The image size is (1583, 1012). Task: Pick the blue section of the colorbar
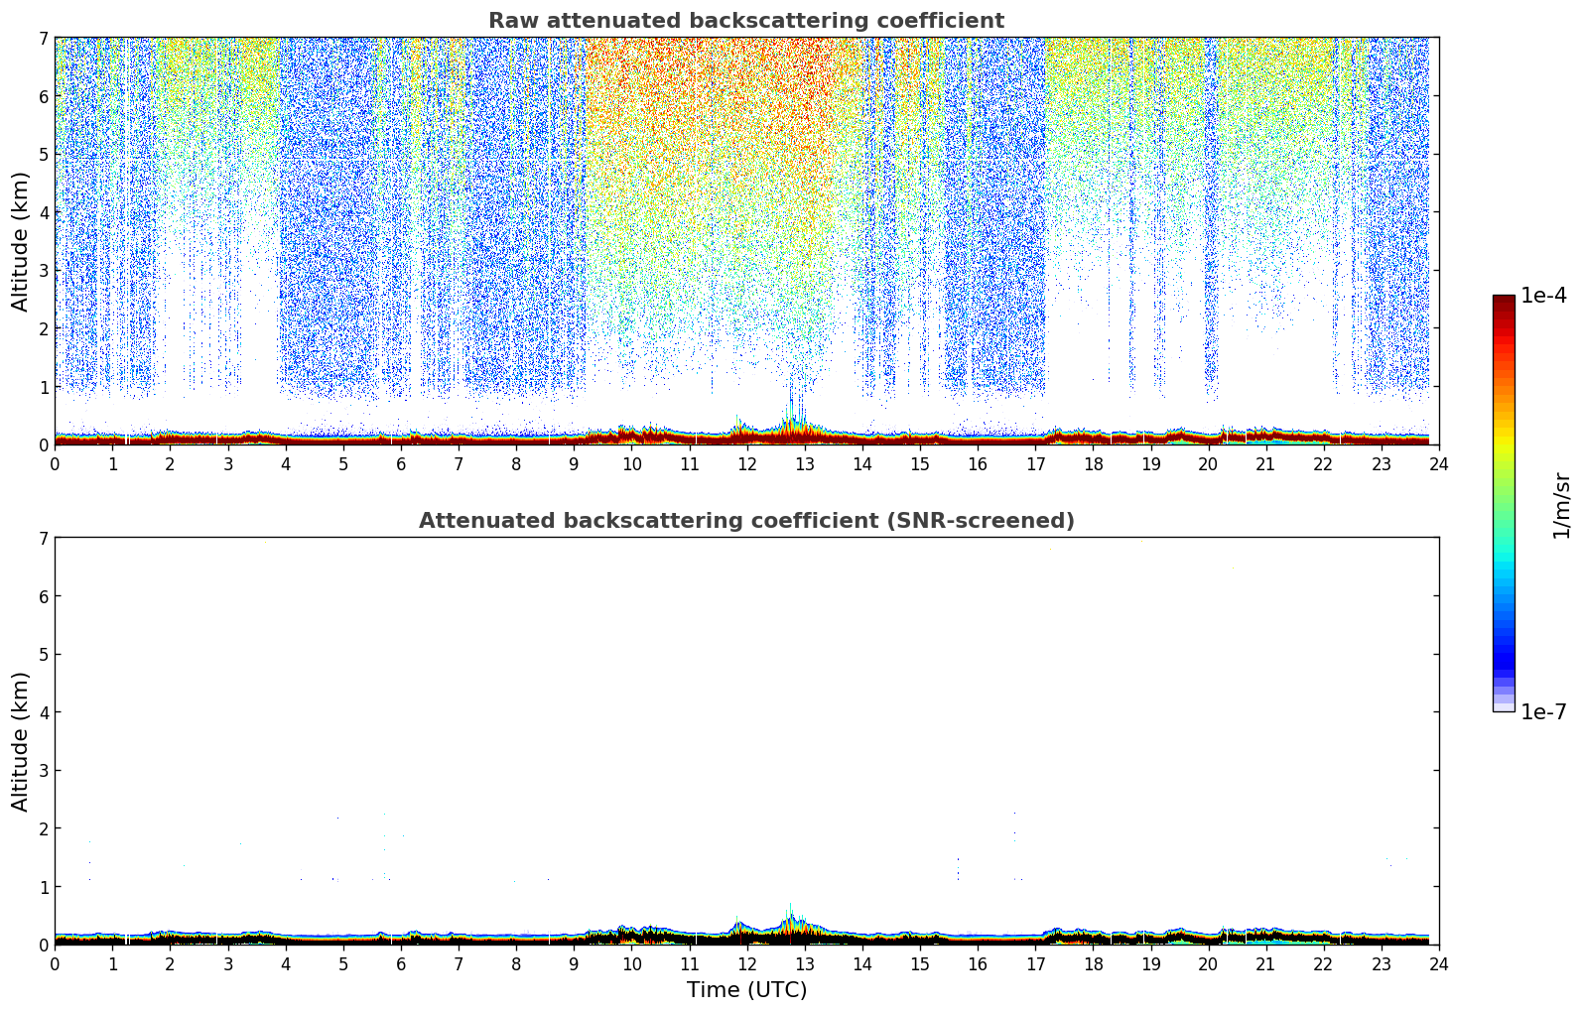[1504, 635]
